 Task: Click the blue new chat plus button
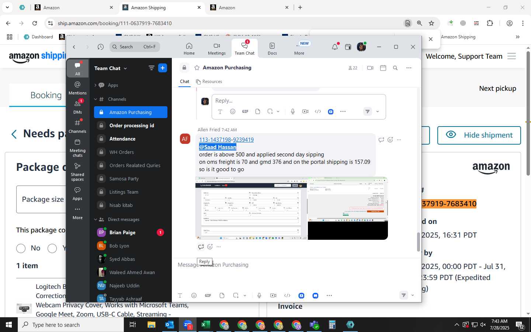click(163, 68)
